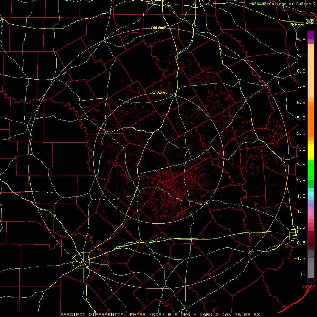Click the 9.8 value on the legend
317x317 pixels.
(301, 40)
